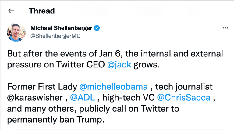Open the tweet's more options menu
Image resolution: width=234 pixels, height=130 pixels.
point(225,28)
